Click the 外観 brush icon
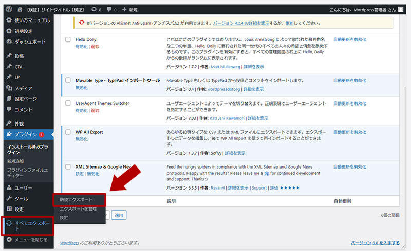 tap(9, 123)
